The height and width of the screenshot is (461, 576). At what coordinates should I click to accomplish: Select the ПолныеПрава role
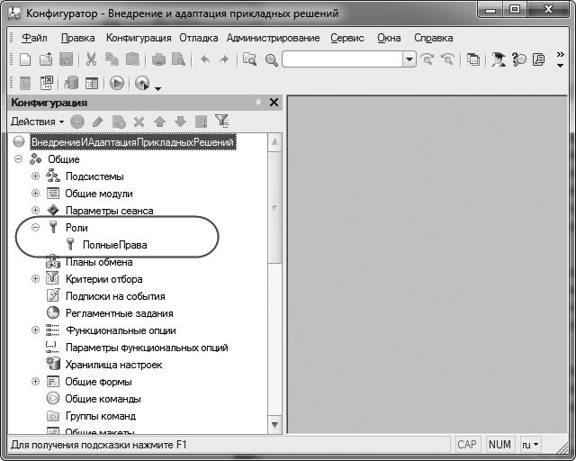point(114,245)
